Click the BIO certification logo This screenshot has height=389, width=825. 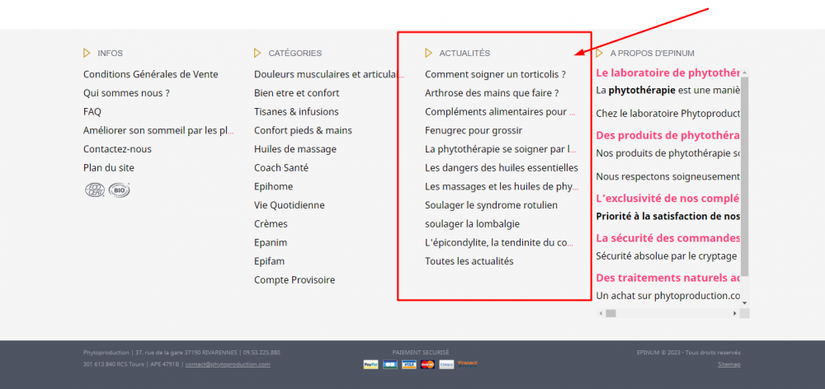coord(120,190)
